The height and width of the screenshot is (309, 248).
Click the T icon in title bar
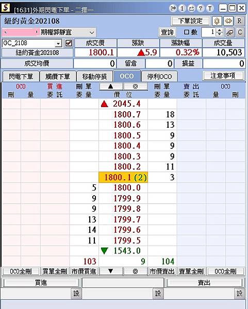(x=210, y=8)
